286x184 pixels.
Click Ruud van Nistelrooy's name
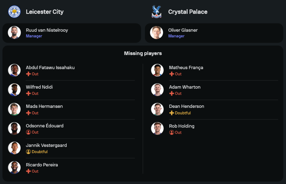tap(47, 30)
